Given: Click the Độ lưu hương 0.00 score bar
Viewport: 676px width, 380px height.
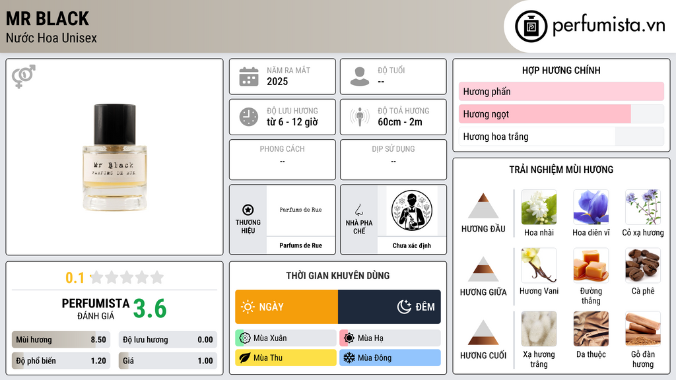Looking at the screenshot, I should (168, 340).
